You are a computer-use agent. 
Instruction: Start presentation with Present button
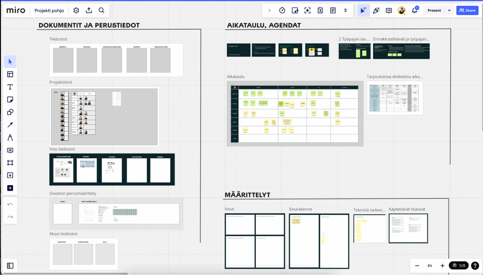pos(434,10)
